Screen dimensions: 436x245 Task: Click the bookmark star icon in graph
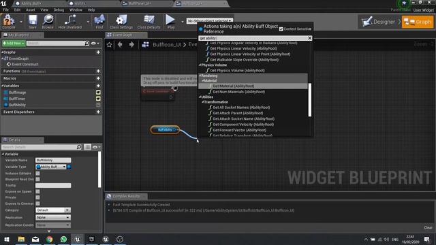click(x=109, y=44)
